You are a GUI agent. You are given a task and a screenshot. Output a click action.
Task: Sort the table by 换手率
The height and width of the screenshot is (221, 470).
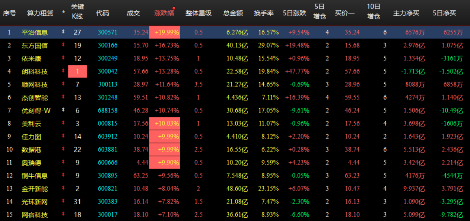tap(264, 12)
